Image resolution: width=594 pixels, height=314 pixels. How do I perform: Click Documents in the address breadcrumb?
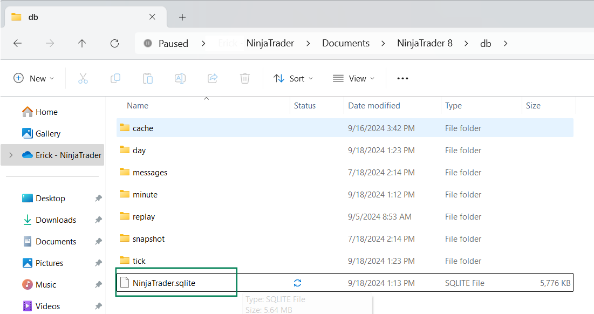coord(346,43)
